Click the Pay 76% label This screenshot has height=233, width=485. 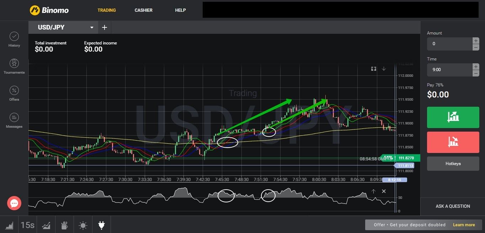435,85
